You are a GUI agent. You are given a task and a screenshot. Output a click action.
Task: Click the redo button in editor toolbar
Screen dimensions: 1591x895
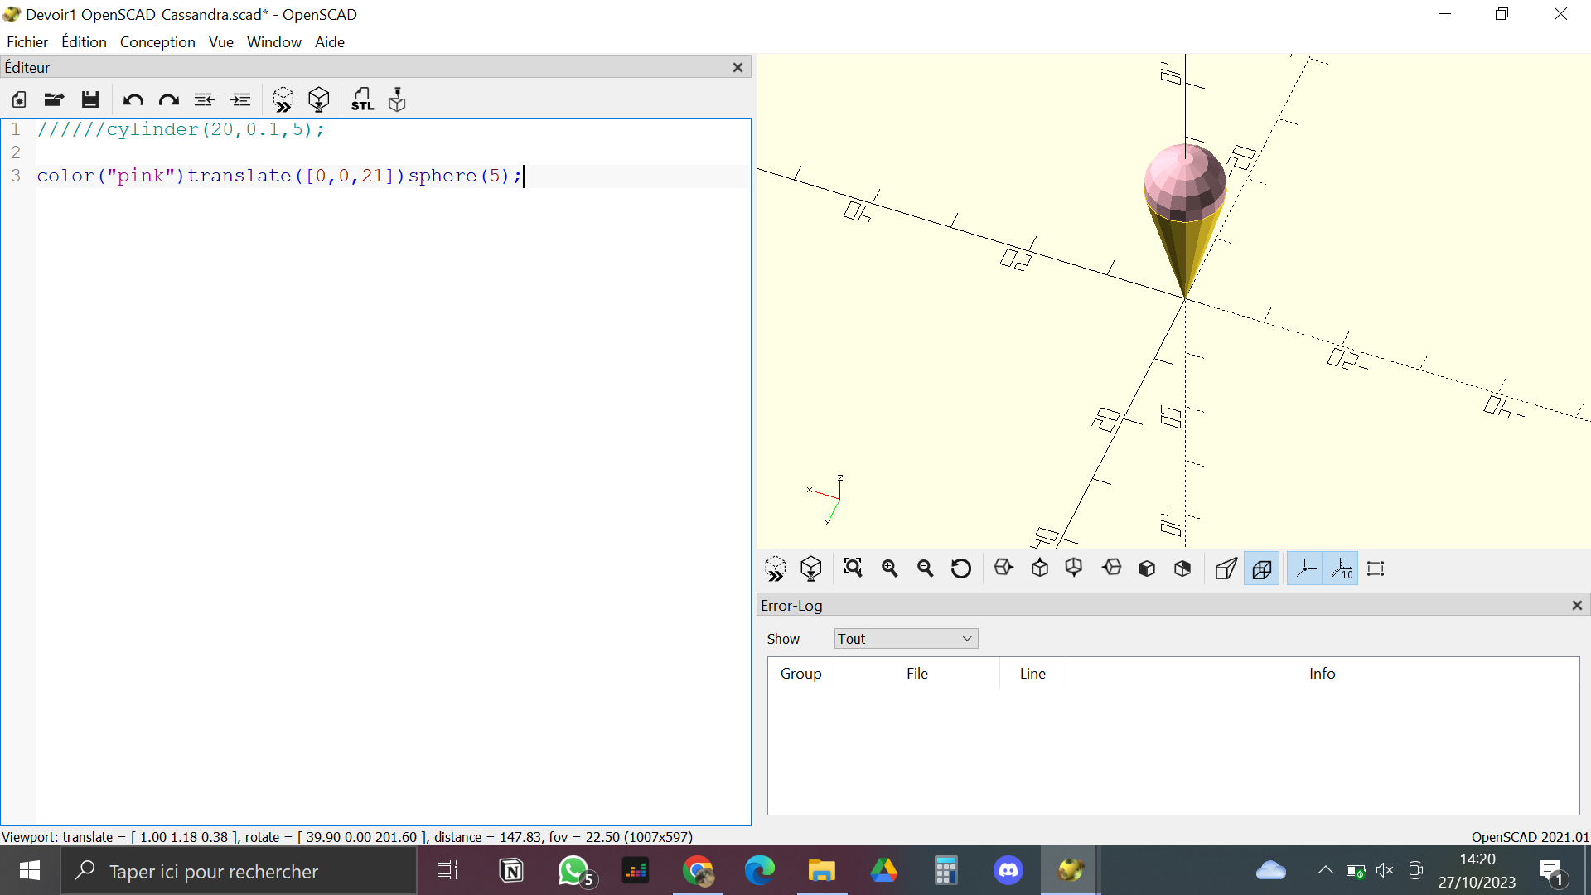pyautogui.click(x=169, y=99)
